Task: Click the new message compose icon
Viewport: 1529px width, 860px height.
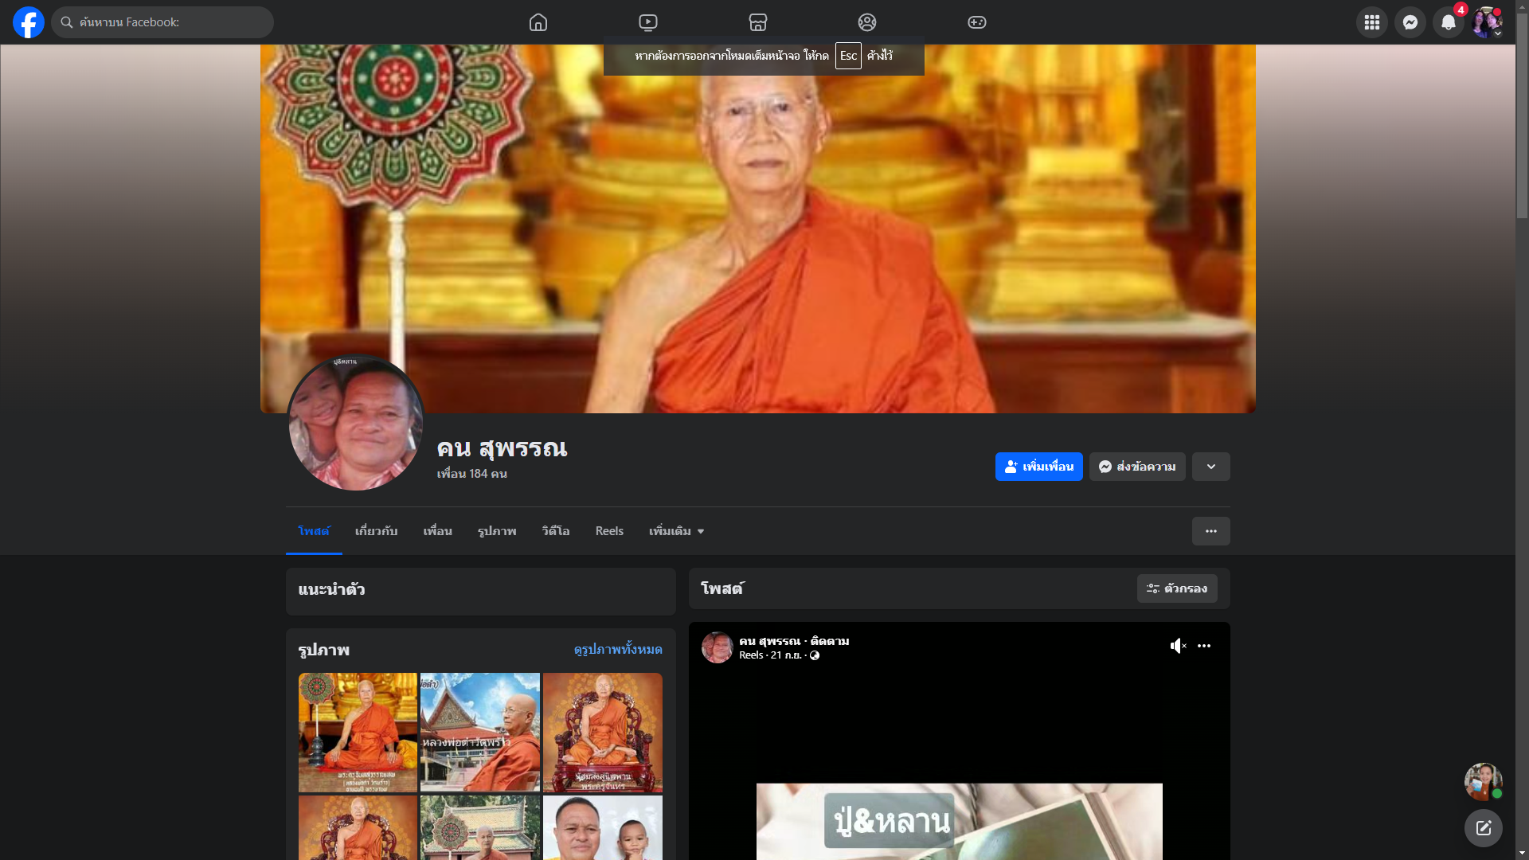Action: coord(1483,828)
